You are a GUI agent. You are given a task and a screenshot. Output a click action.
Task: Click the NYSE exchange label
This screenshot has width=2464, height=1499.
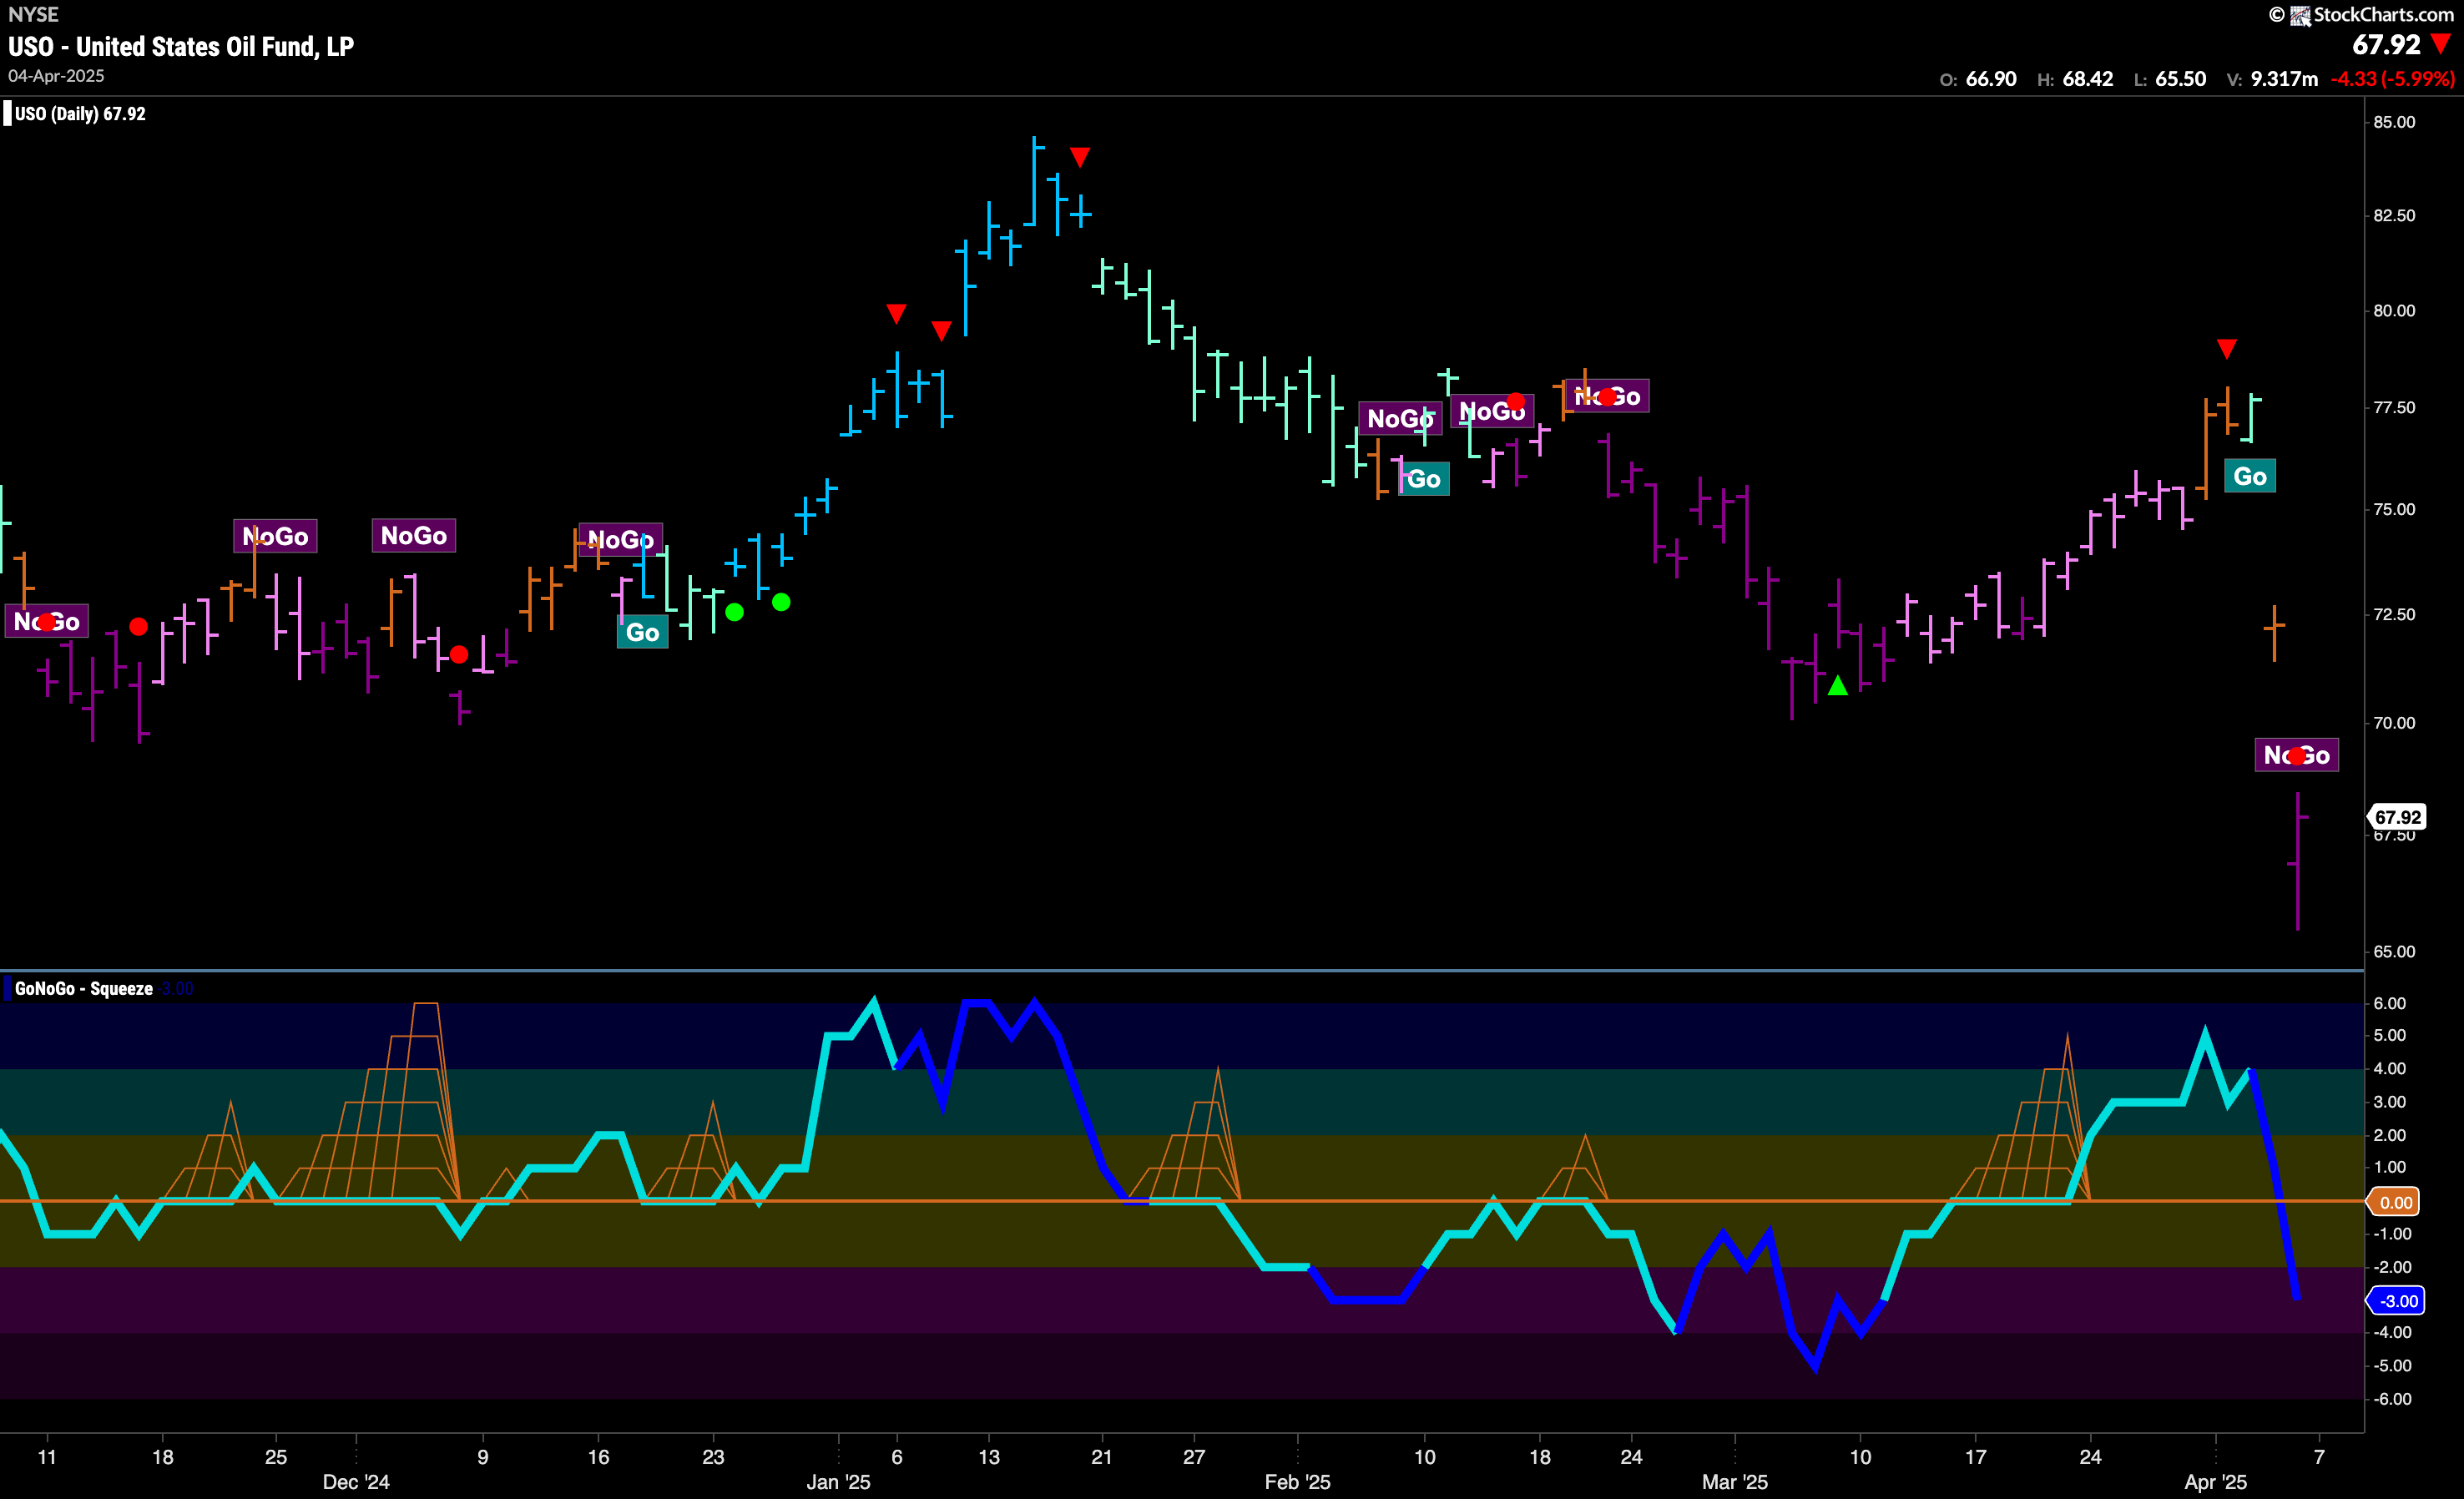pyautogui.click(x=33, y=14)
